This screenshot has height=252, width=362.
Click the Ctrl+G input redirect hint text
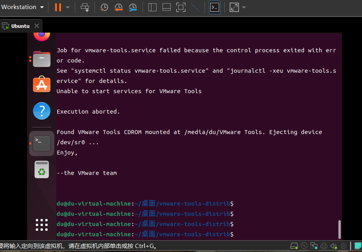[78, 246]
